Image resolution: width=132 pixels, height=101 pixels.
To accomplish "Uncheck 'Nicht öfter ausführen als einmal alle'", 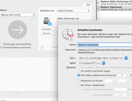I will pyautogui.click(x=79, y=75).
